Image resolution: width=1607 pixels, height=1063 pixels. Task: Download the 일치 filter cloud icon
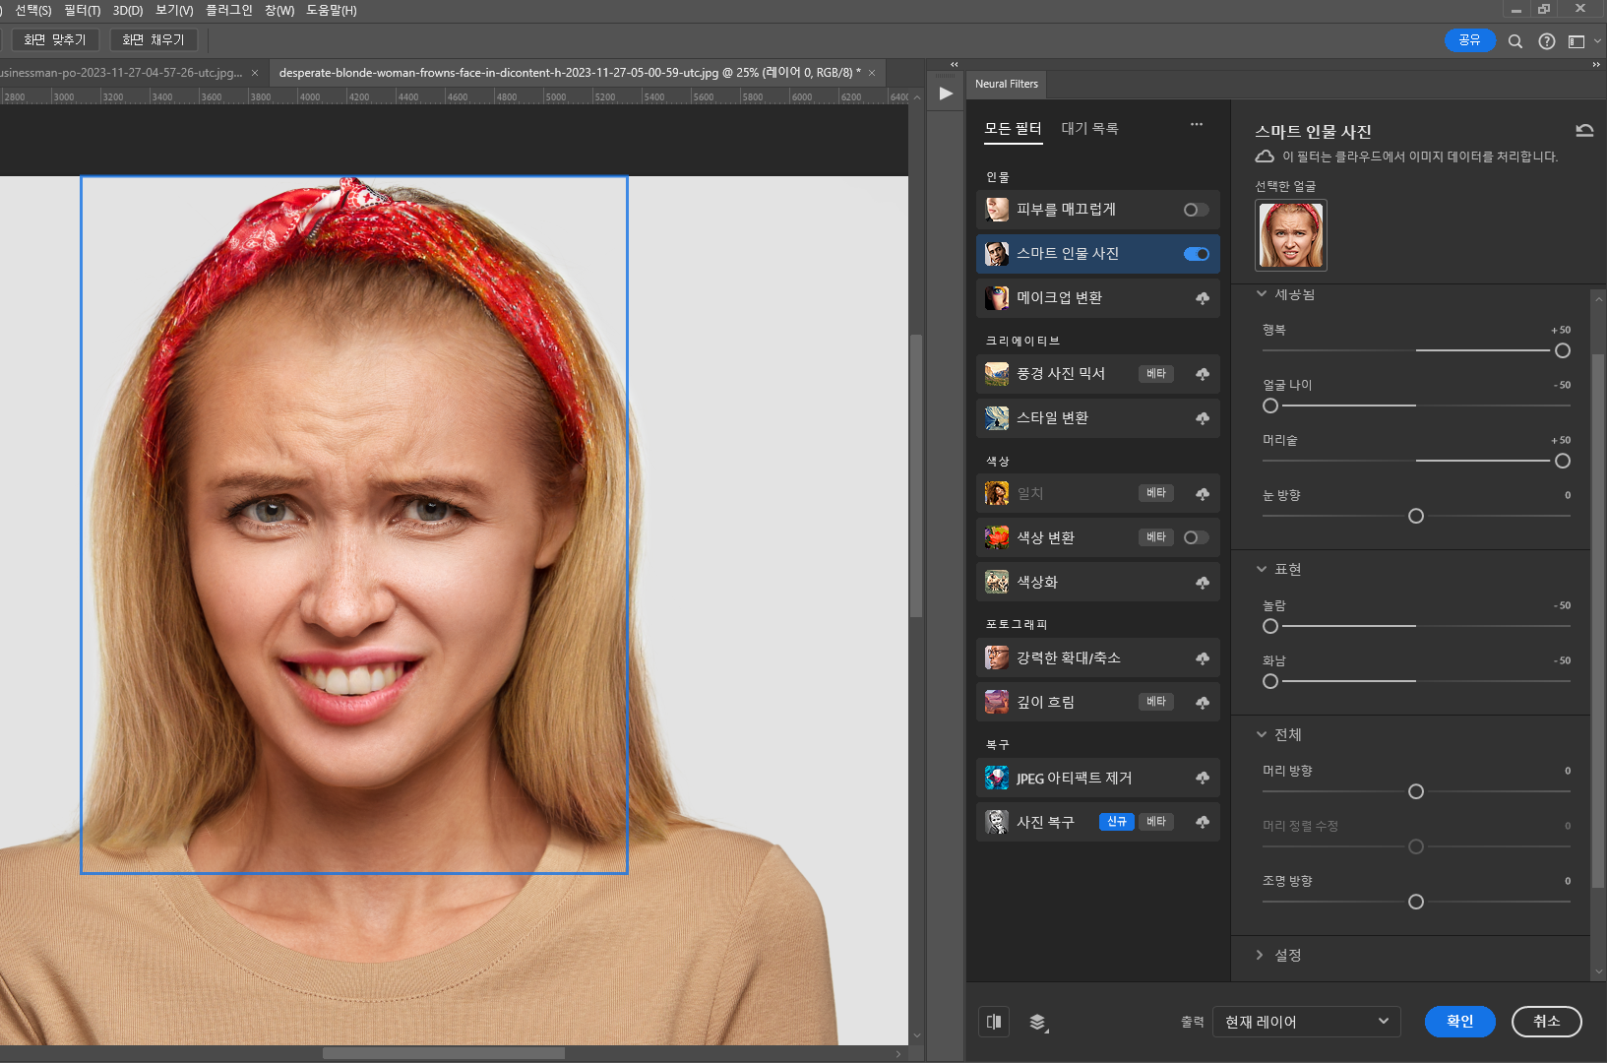coord(1203,494)
